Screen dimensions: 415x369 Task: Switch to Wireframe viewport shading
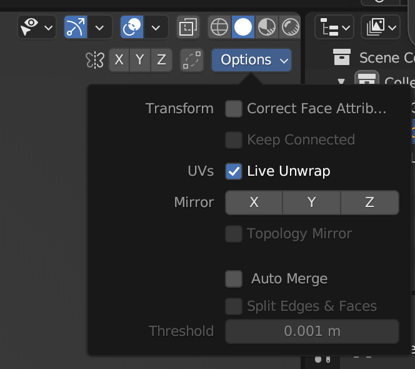pyautogui.click(x=219, y=28)
